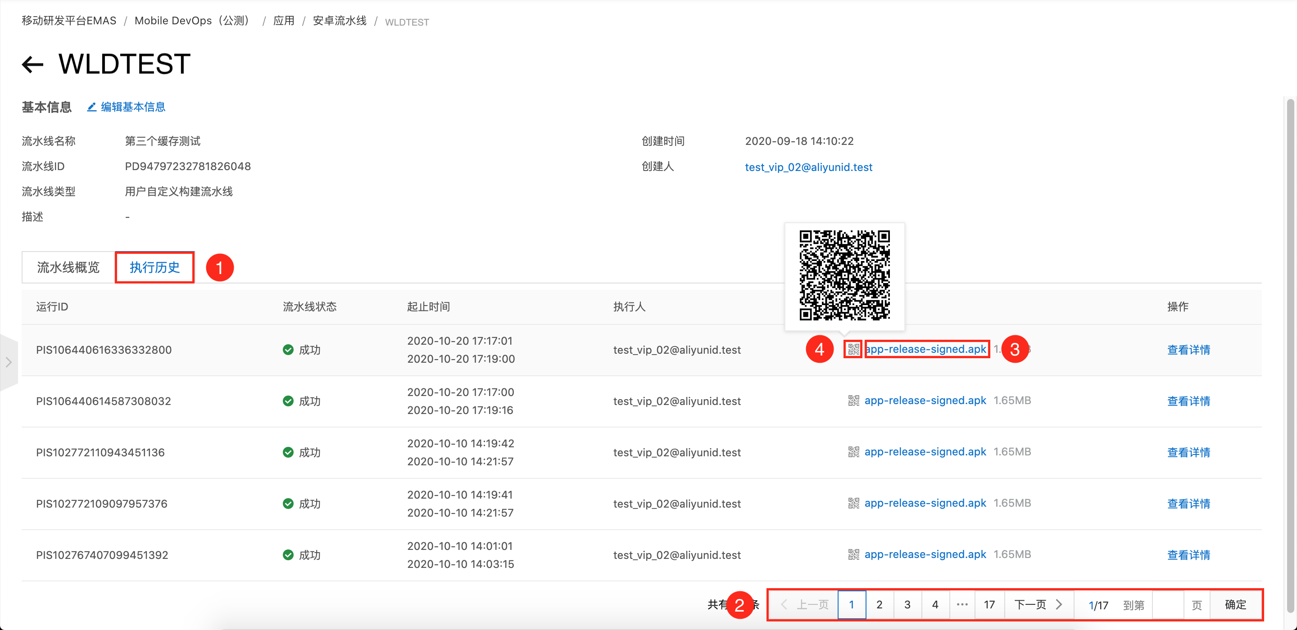Click the 运行ID column header
Viewport: 1297px width, 630px height.
(x=52, y=306)
